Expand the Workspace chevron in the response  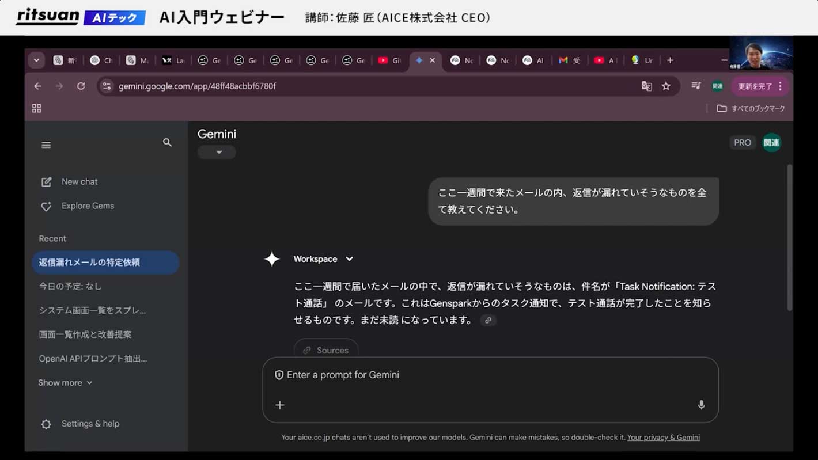[349, 259]
